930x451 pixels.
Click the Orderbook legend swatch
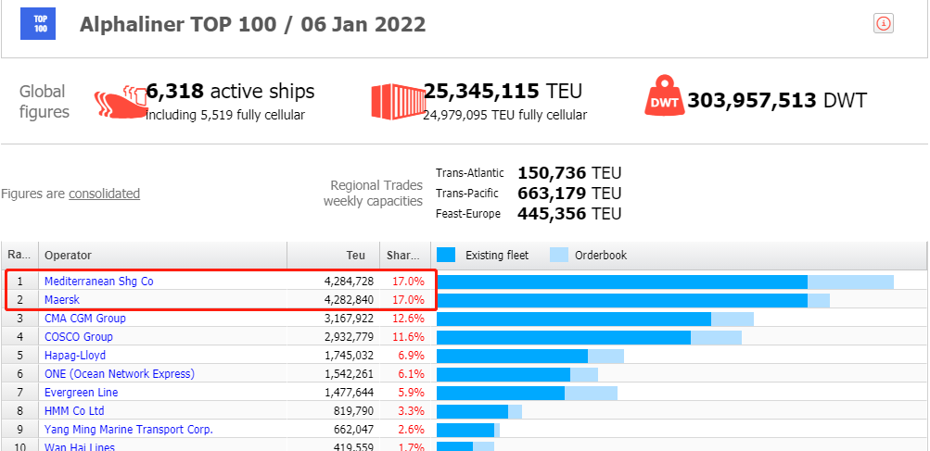[559, 256]
